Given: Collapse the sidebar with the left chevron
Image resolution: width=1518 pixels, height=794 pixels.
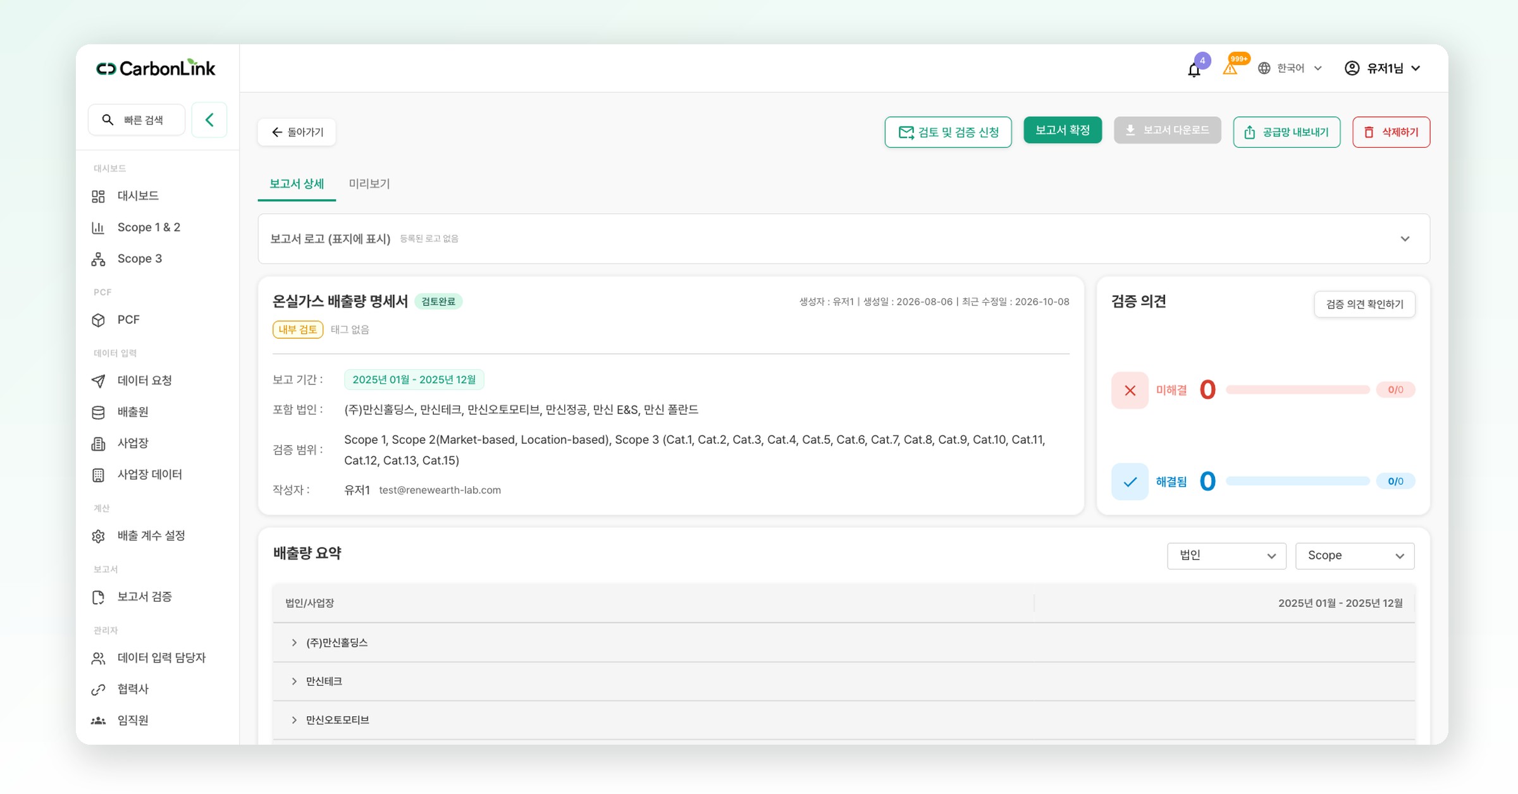Looking at the screenshot, I should 209,119.
